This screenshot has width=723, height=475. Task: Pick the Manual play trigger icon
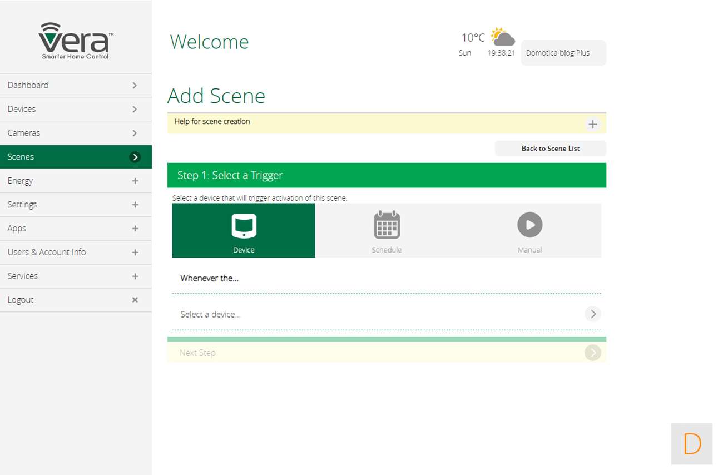click(x=529, y=225)
